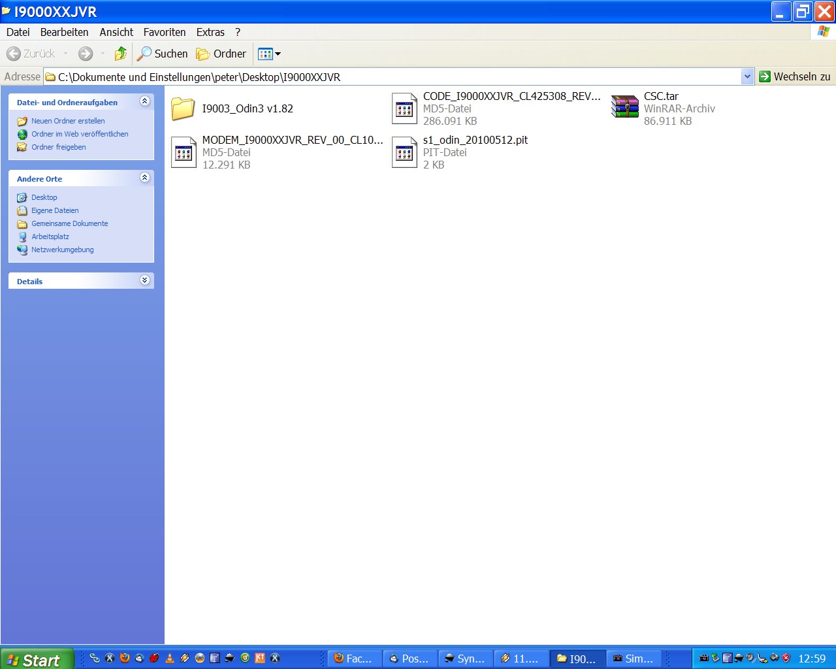Click the camera icon in system tray
This screenshot has height=669, width=836.
point(704,658)
